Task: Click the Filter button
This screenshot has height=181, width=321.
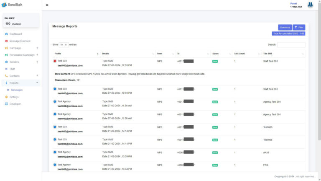Action: (x=299, y=27)
